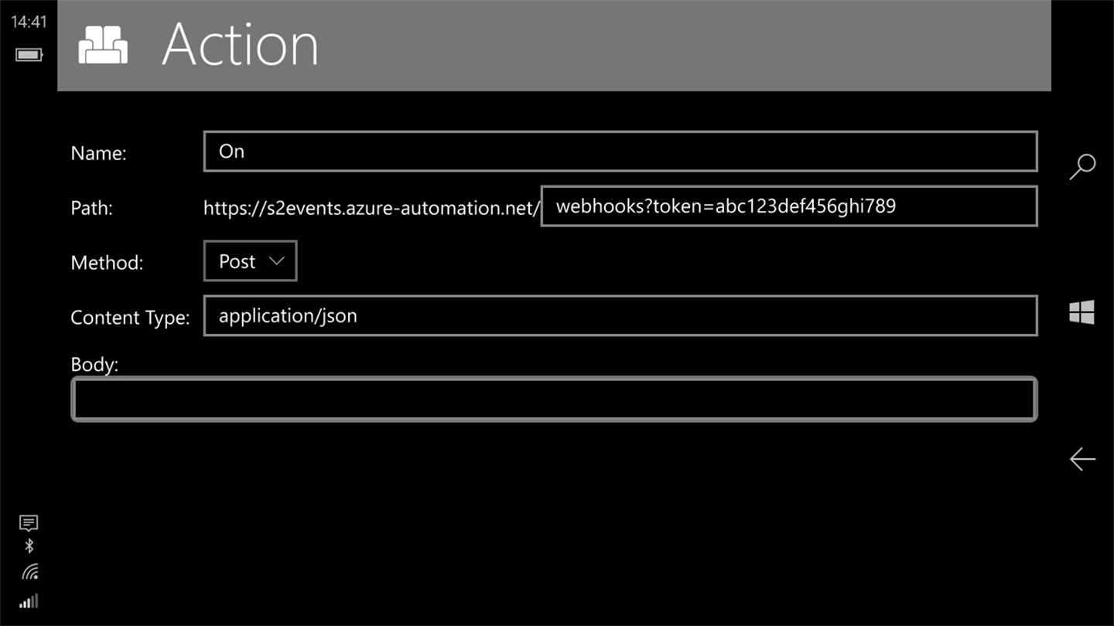Click the Body label text

94,364
